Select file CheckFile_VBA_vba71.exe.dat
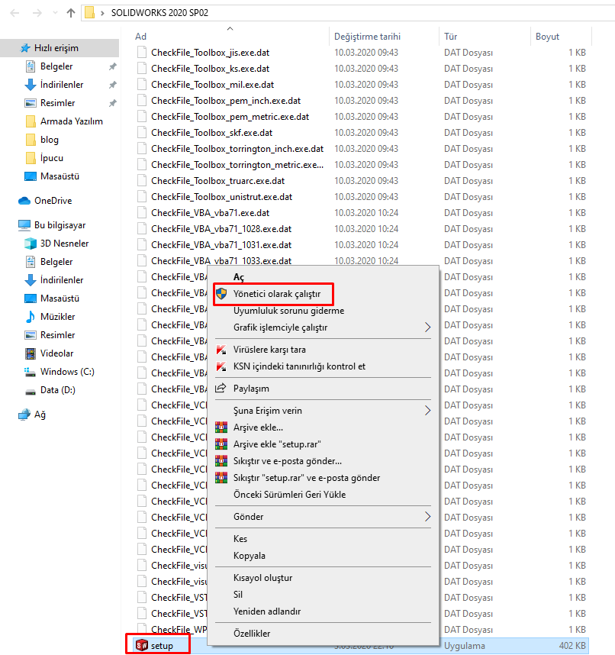This screenshot has width=615, height=655. pos(211,213)
